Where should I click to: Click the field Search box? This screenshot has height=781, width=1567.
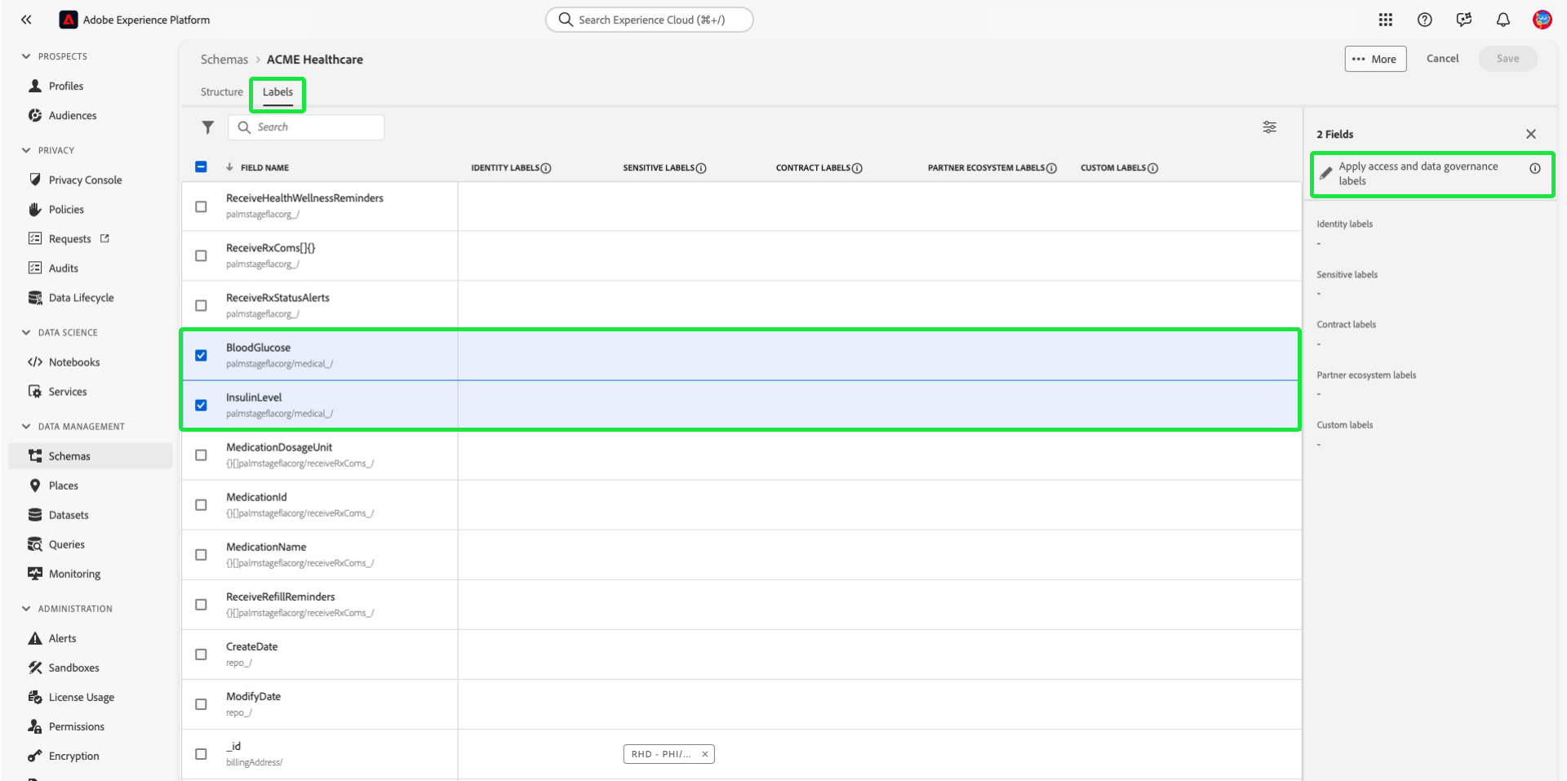pos(306,127)
